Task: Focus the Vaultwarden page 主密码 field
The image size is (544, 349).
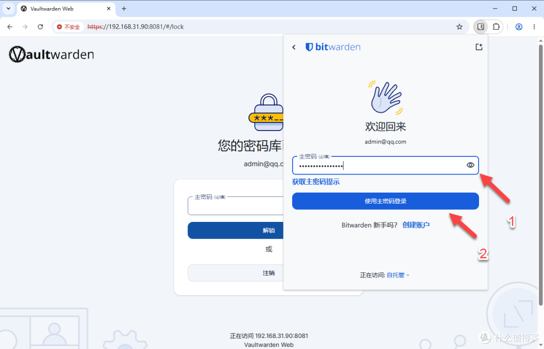Action: [236, 206]
